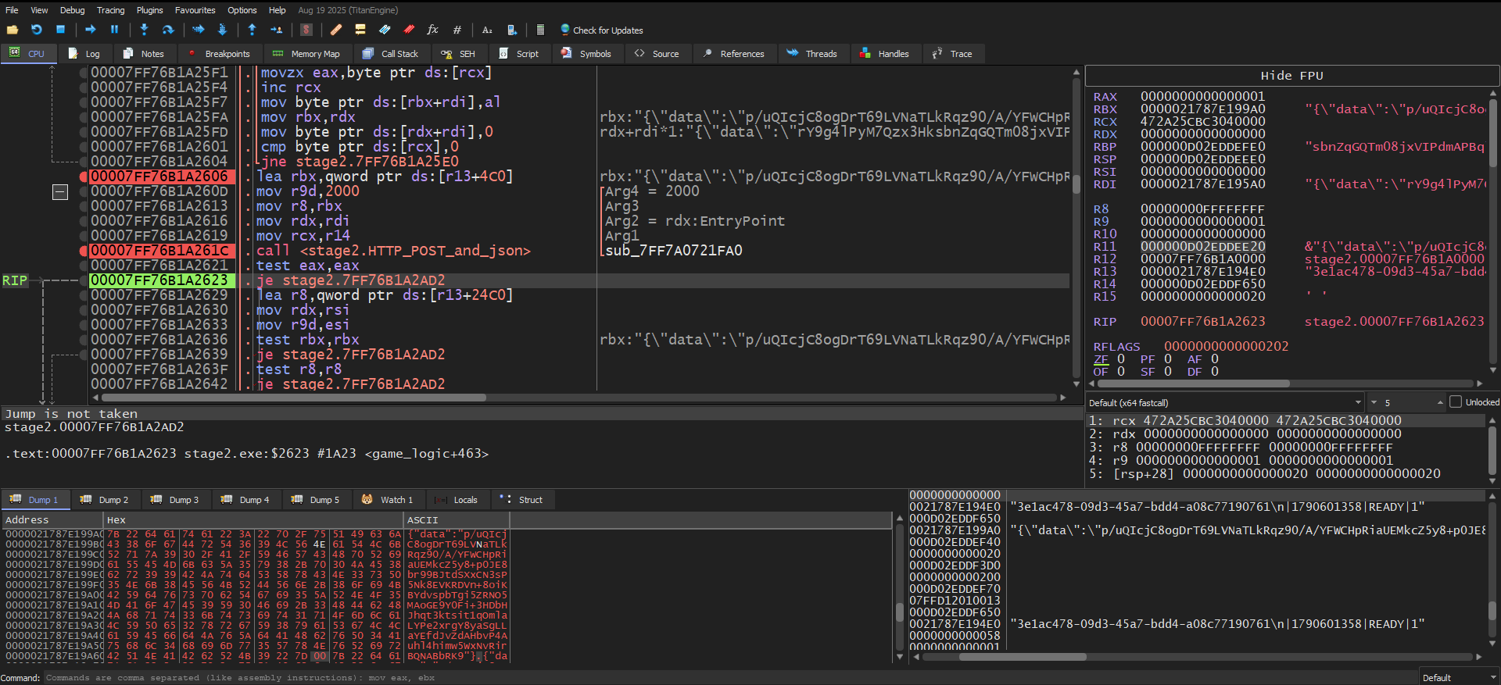
Task: Open the Default (x64 fastcall) calling convention dropdown
Action: tap(1225, 402)
